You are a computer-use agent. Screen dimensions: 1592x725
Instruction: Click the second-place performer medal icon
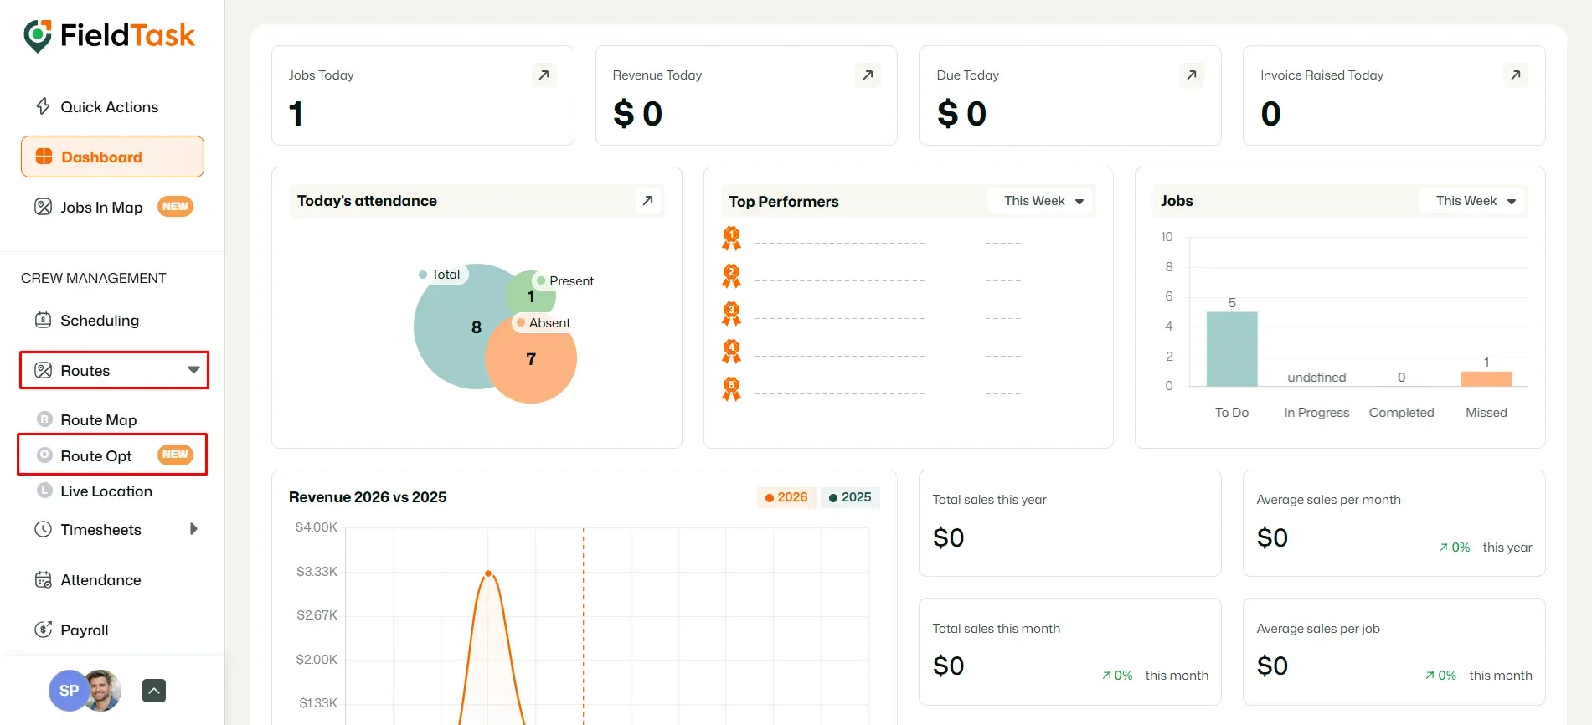click(731, 276)
